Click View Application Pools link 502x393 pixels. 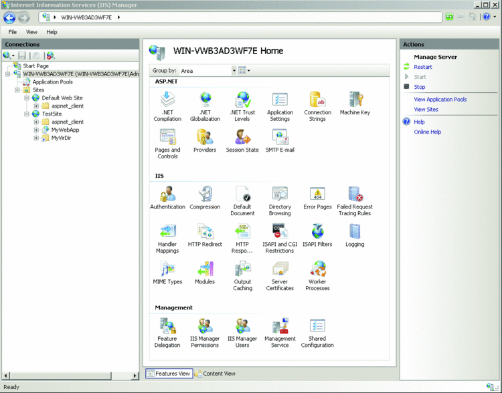pos(440,100)
